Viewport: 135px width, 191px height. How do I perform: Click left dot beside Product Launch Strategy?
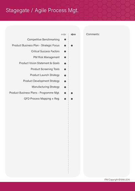65,75
